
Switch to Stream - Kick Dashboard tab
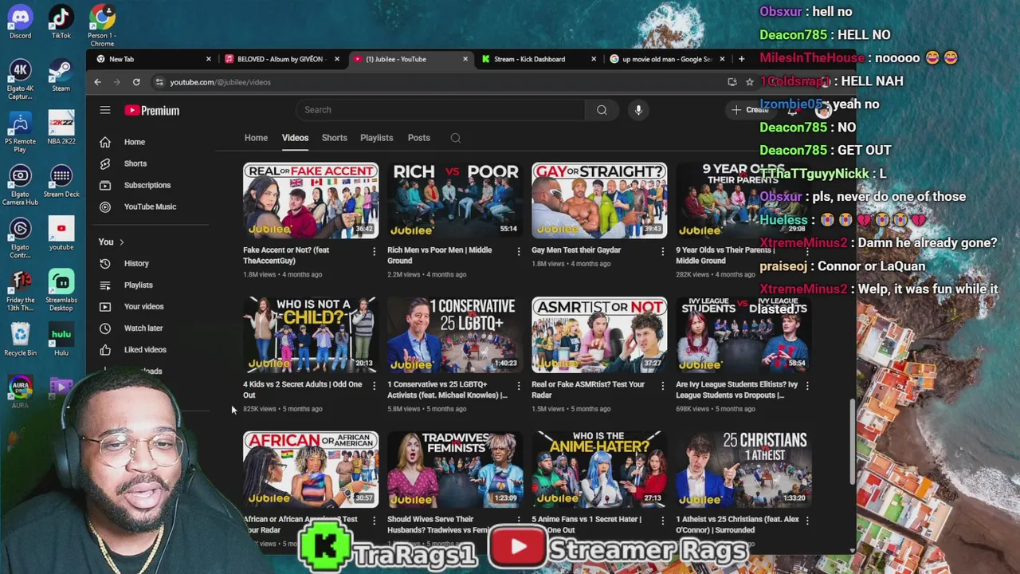[539, 59]
